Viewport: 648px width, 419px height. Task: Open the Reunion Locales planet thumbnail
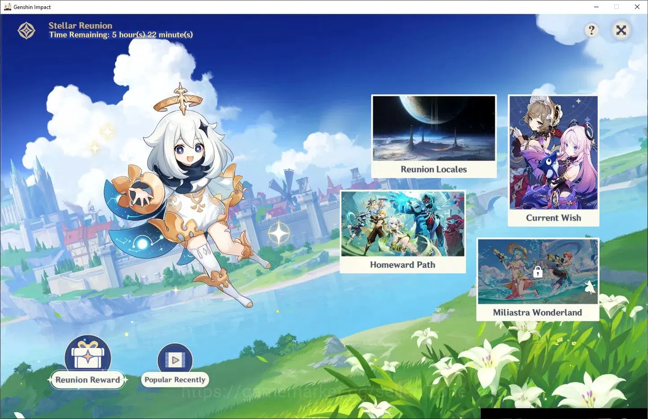coord(434,128)
